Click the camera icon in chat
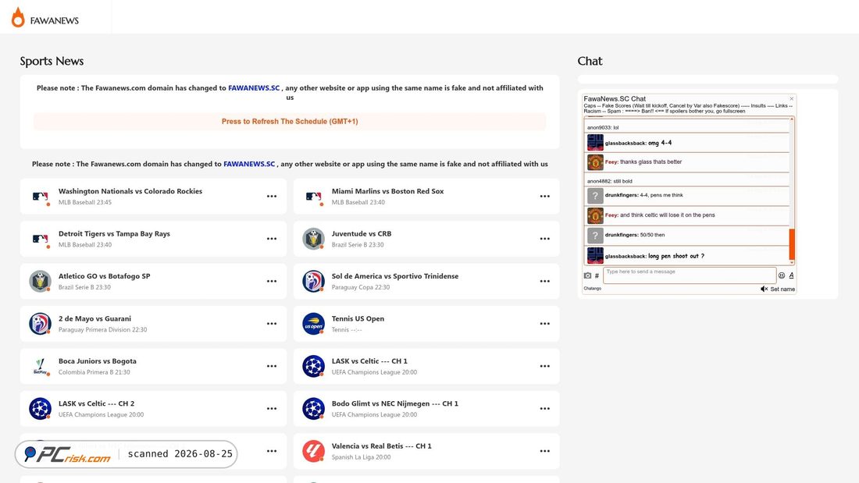This screenshot has height=483, width=859. (587, 275)
